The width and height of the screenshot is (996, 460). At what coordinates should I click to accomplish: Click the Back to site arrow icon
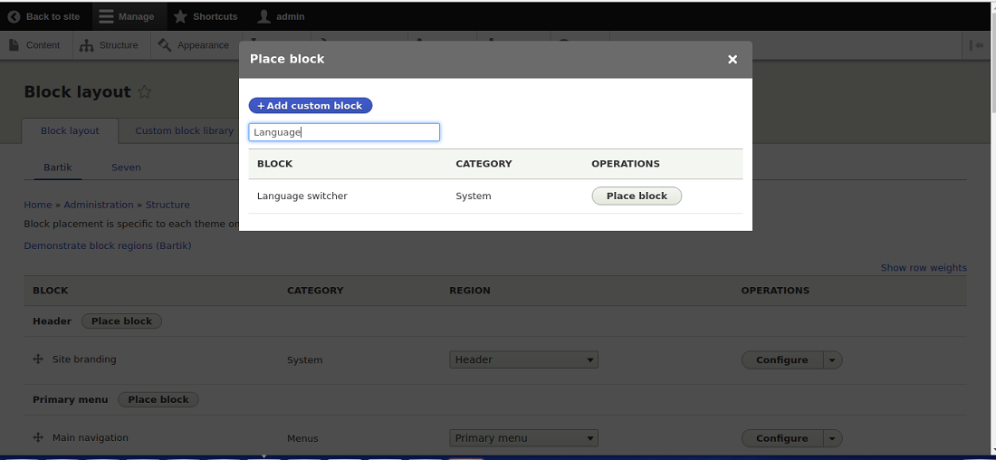(x=14, y=16)
